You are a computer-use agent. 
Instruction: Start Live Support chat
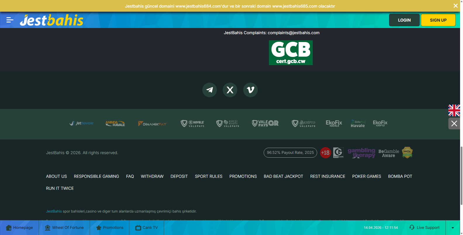point(424,228)
